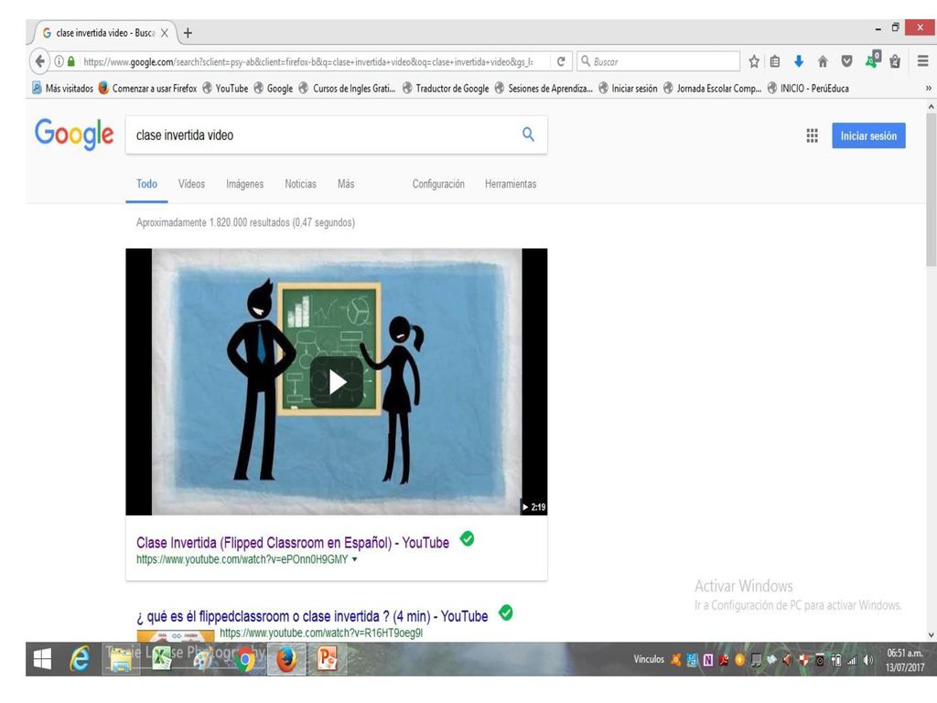Select the Todo results tab

point(146,184)
